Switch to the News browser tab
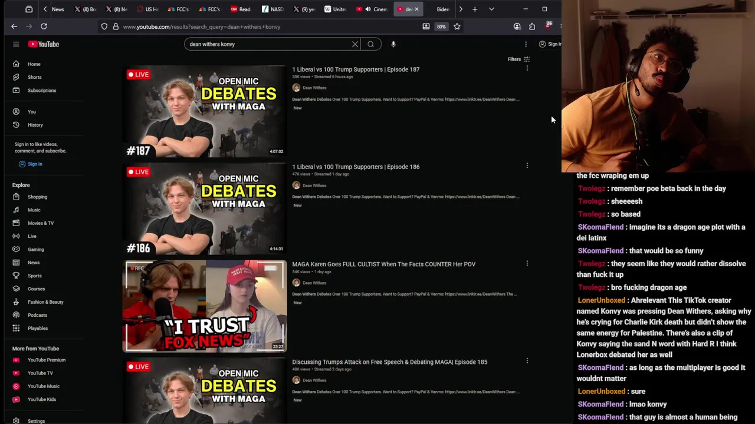 pyautogui.click(x=57, y=9)
